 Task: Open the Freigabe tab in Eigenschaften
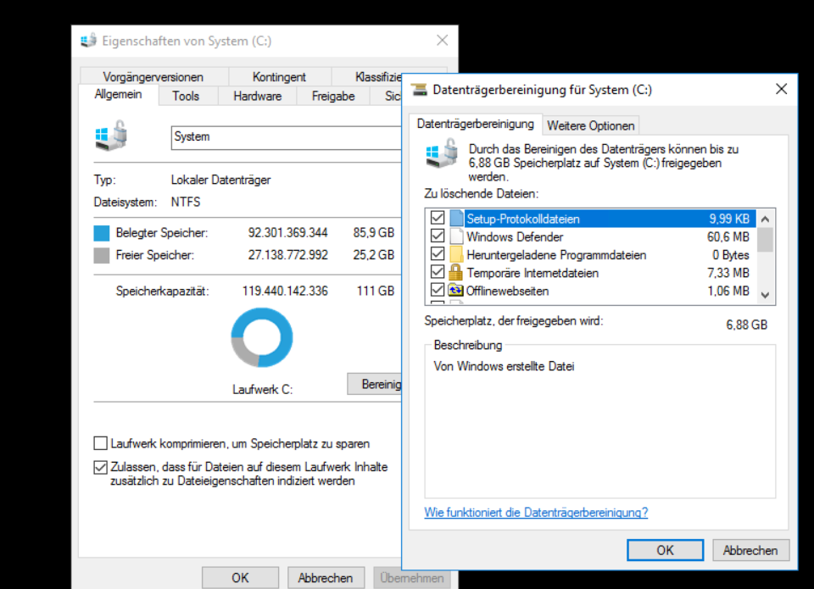click(x=333, y=96)
